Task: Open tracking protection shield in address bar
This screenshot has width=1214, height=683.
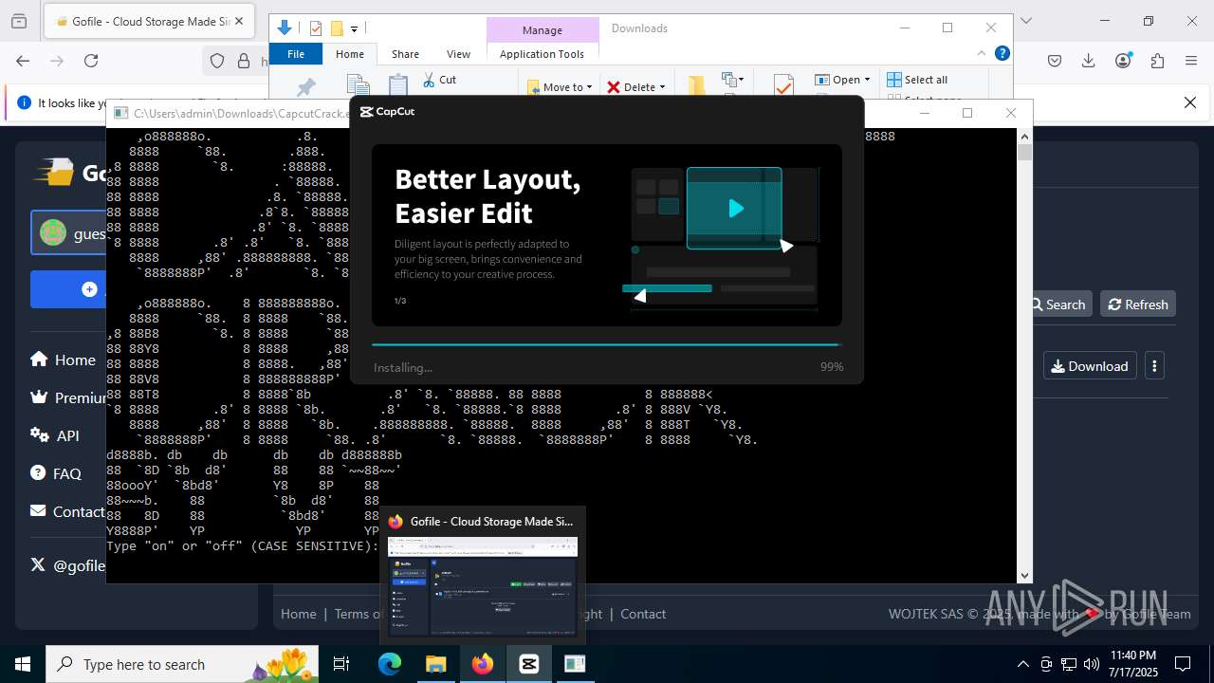Action: click(x=217, y=61)
